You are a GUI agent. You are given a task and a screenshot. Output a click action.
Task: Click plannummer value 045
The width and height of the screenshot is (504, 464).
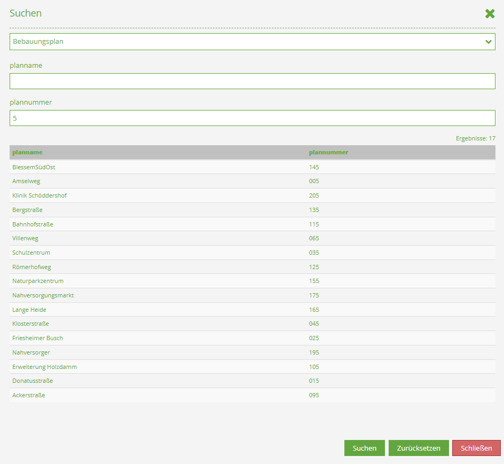(314, 324)
